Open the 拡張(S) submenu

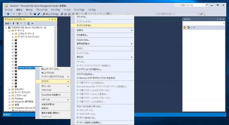point(102,30)
